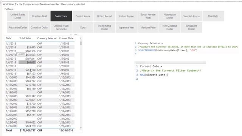The height and width of the screenshot is (136, 242).
Task: Choose Australian Dollar slicer tile
Action: coord(18,28)
